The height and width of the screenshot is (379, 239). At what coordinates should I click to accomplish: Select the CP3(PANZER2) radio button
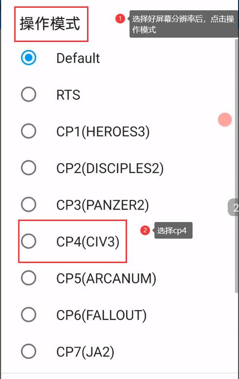(x=28, y=204)
